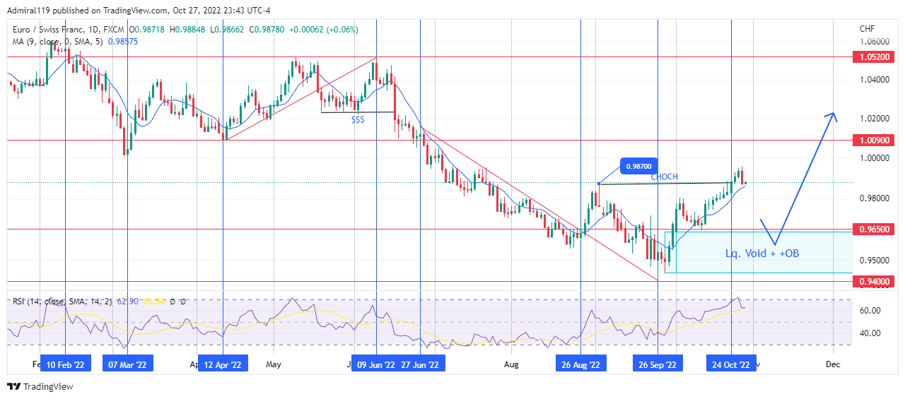Viewport: 905px width, 399px height.
Task: Select the 10 Feb '22 date marker
Action: pyautogui.click(x=66, y=364)
